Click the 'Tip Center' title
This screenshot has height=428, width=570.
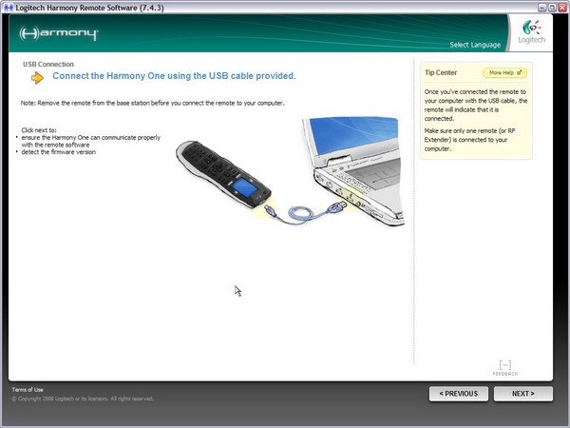[x=441, y=72]
